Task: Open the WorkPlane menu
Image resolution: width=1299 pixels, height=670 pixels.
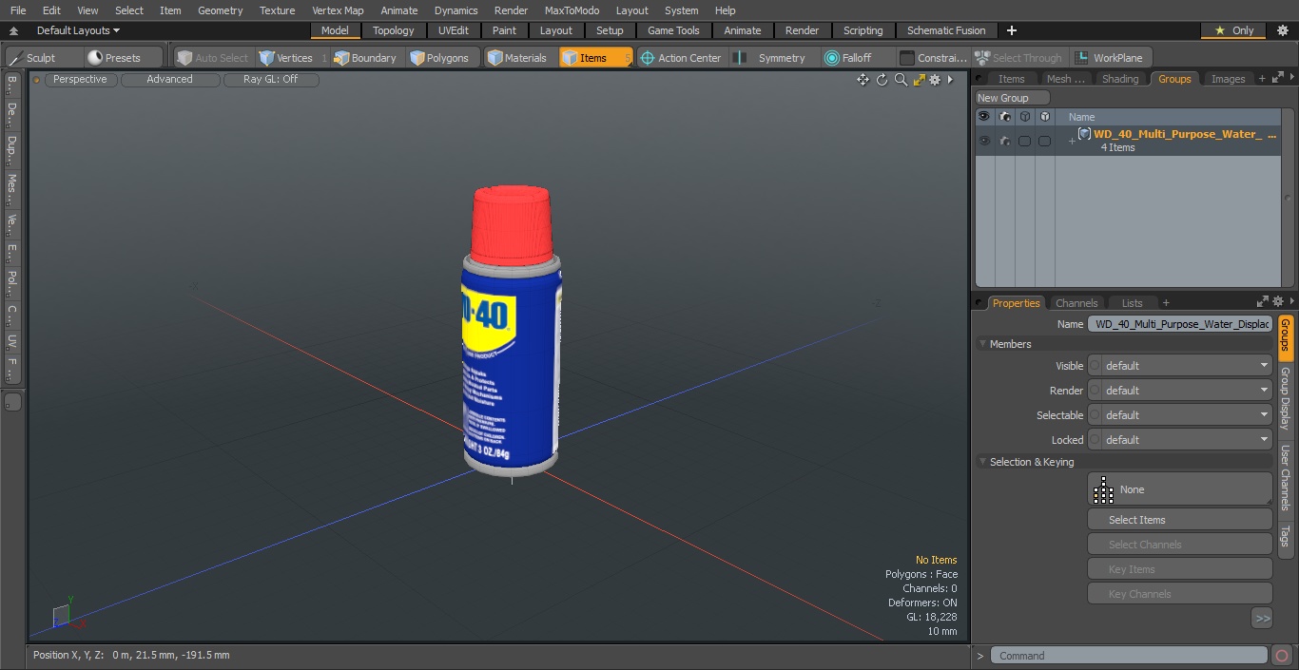Action: pyautogui.click(x=1111, y=58)
